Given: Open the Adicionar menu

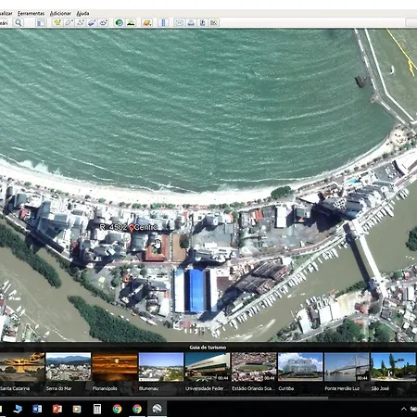Looking at the screenshot, I should point(60,13).
